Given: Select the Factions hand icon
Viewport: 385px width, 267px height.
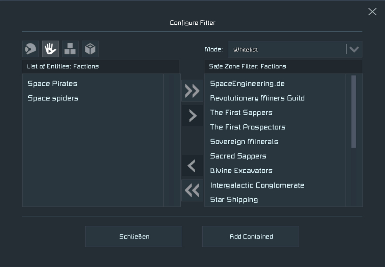Looking at the screenshot, I should (x=50, y=49).
